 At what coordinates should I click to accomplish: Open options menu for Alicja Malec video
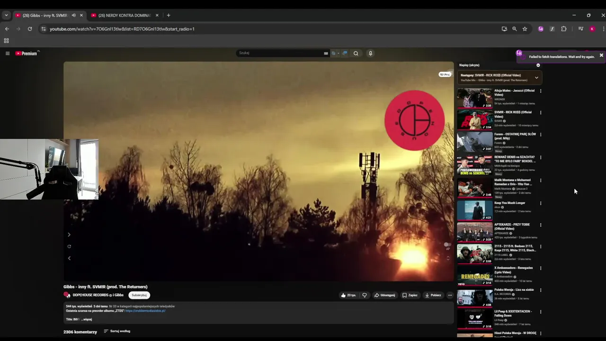(x=541, y=91)
